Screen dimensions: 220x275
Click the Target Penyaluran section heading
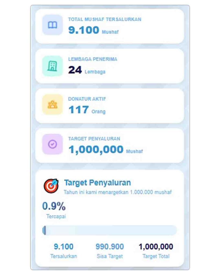pos(98,183)
